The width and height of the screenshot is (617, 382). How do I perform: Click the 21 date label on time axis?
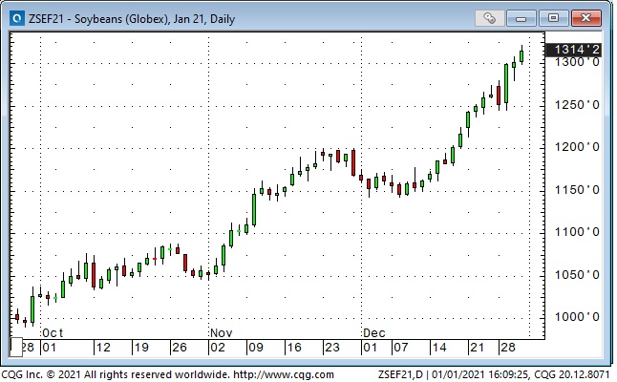477,348
